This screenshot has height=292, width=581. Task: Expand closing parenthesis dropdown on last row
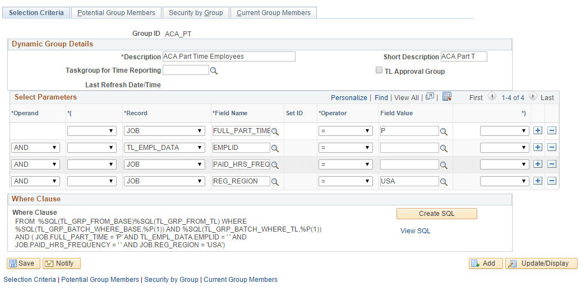tap(505, 181)
